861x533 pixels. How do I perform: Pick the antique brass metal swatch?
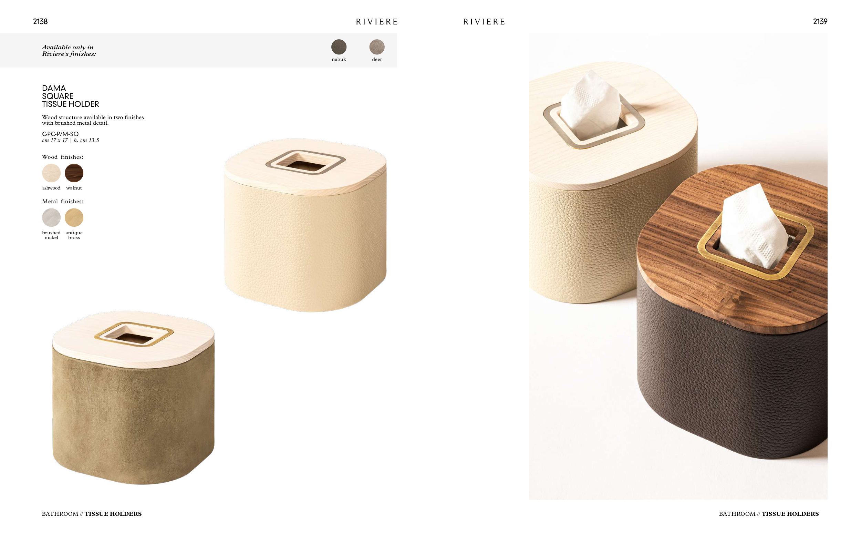(74, 217)
